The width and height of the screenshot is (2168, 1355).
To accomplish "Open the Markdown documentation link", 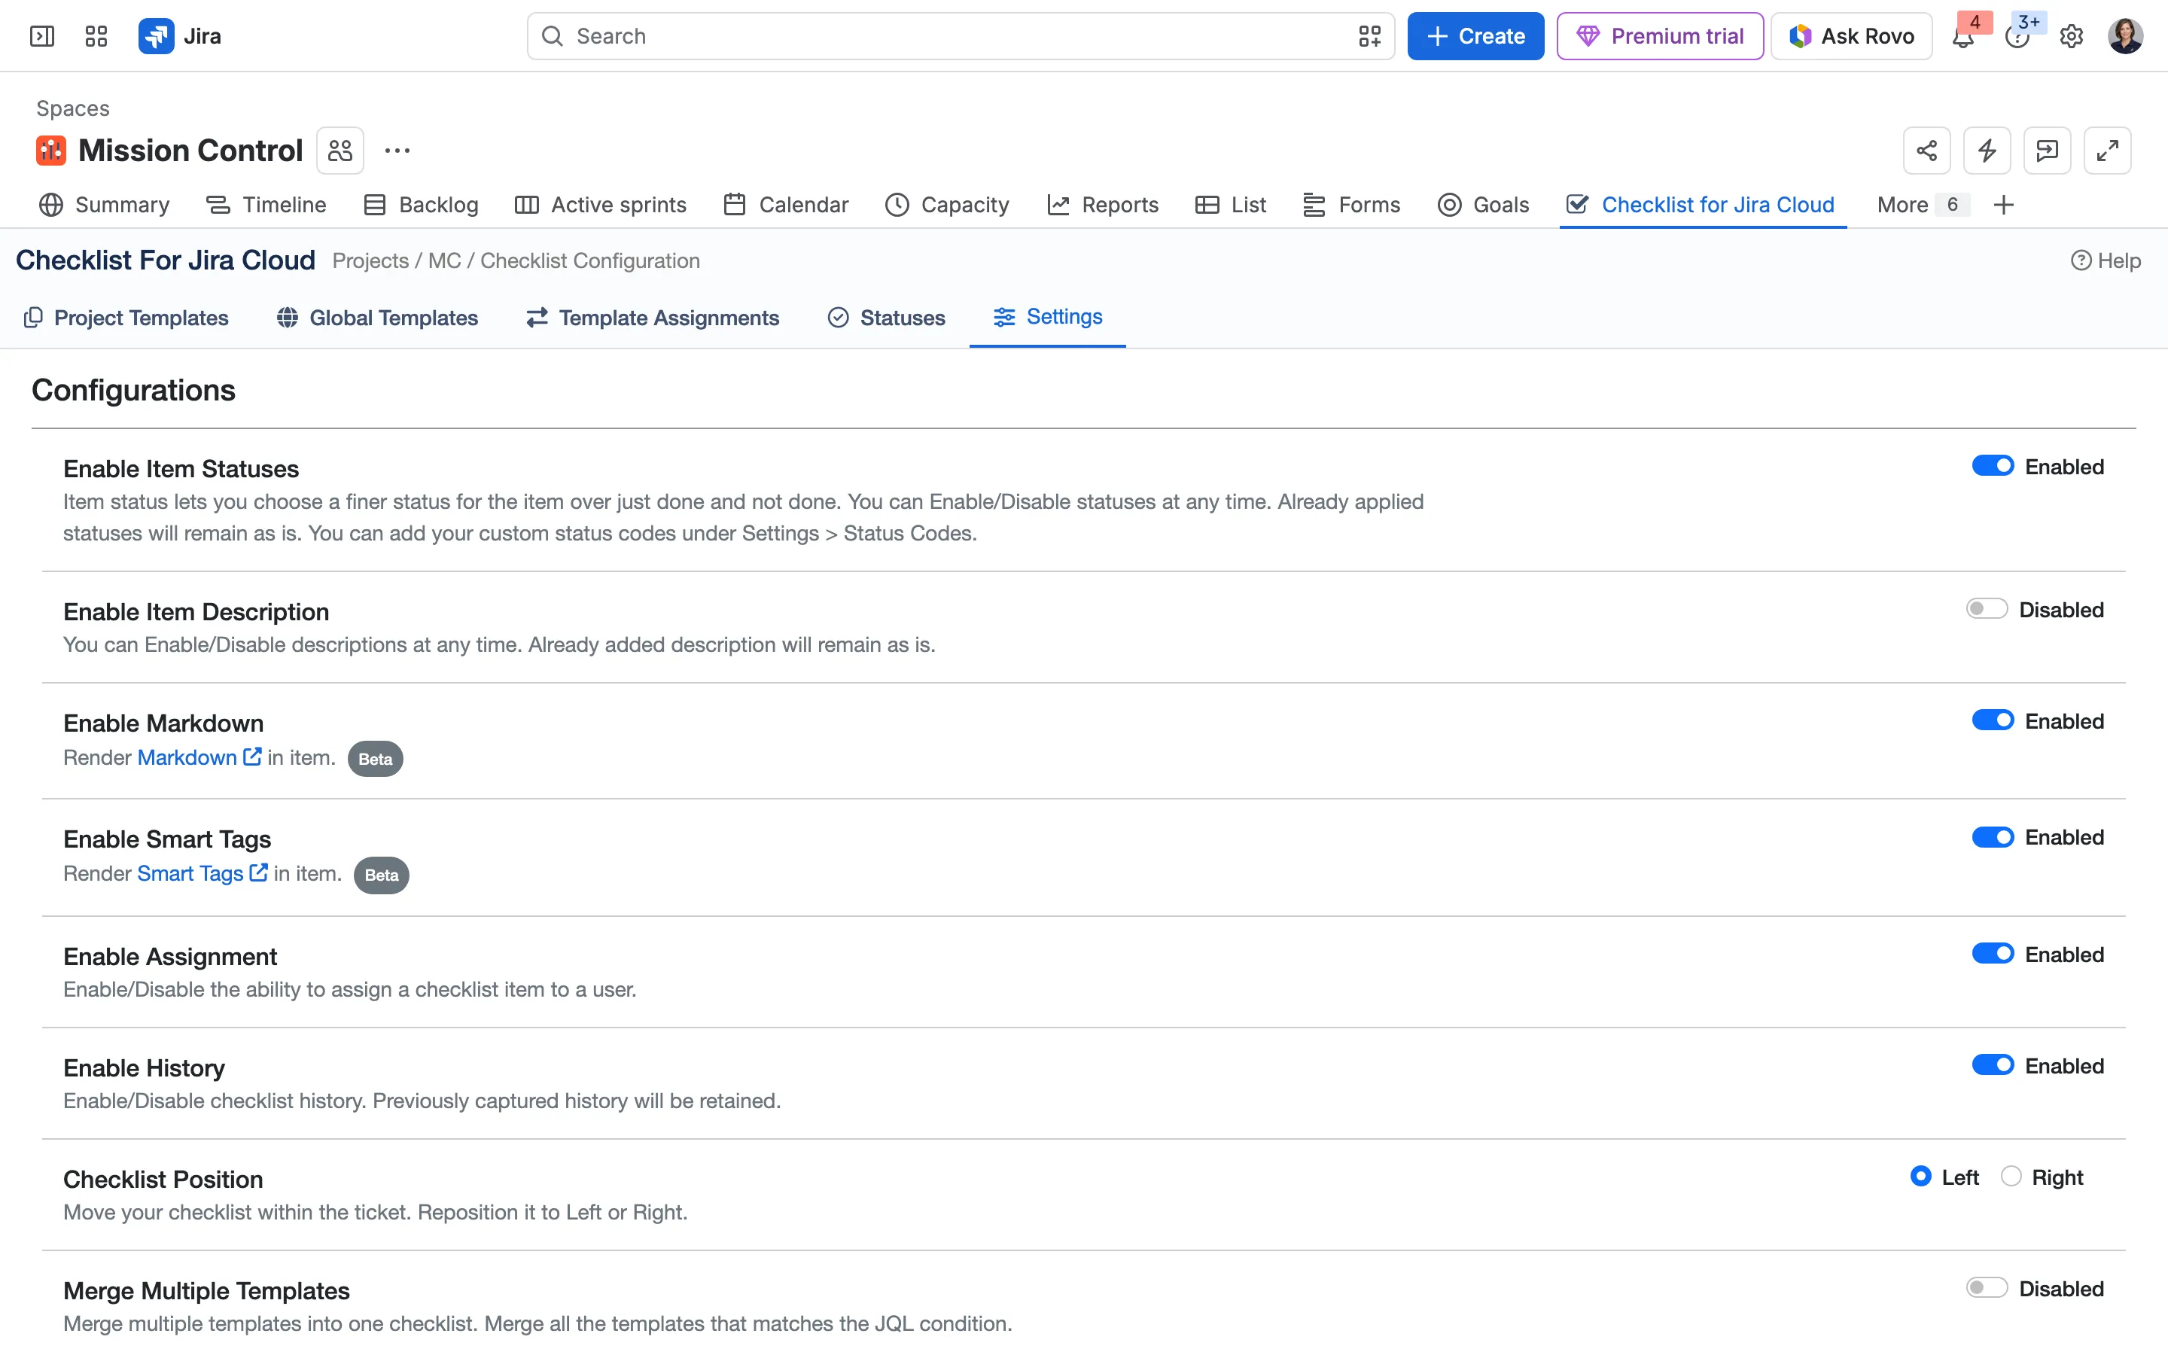I will click(199, 757).
